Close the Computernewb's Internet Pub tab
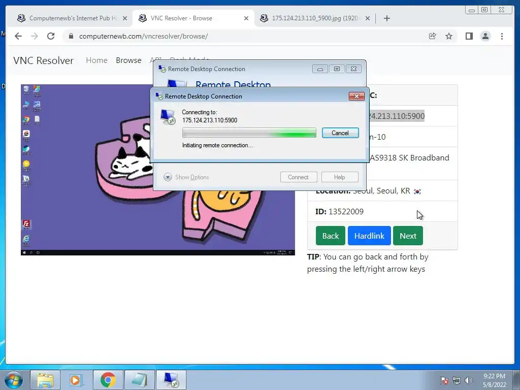 pyautogui.click(x=125, y=18)
